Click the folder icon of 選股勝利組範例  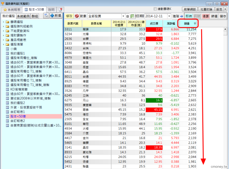(x=7, y=26)
